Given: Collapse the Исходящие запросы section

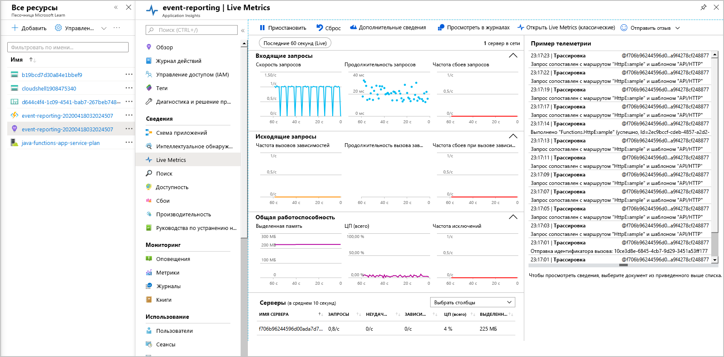Looking at the screenshot, I should tap(513, 136).
